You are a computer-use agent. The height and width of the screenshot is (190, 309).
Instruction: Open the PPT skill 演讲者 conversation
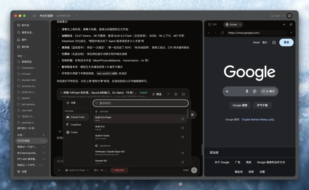(x=31, y=159)
